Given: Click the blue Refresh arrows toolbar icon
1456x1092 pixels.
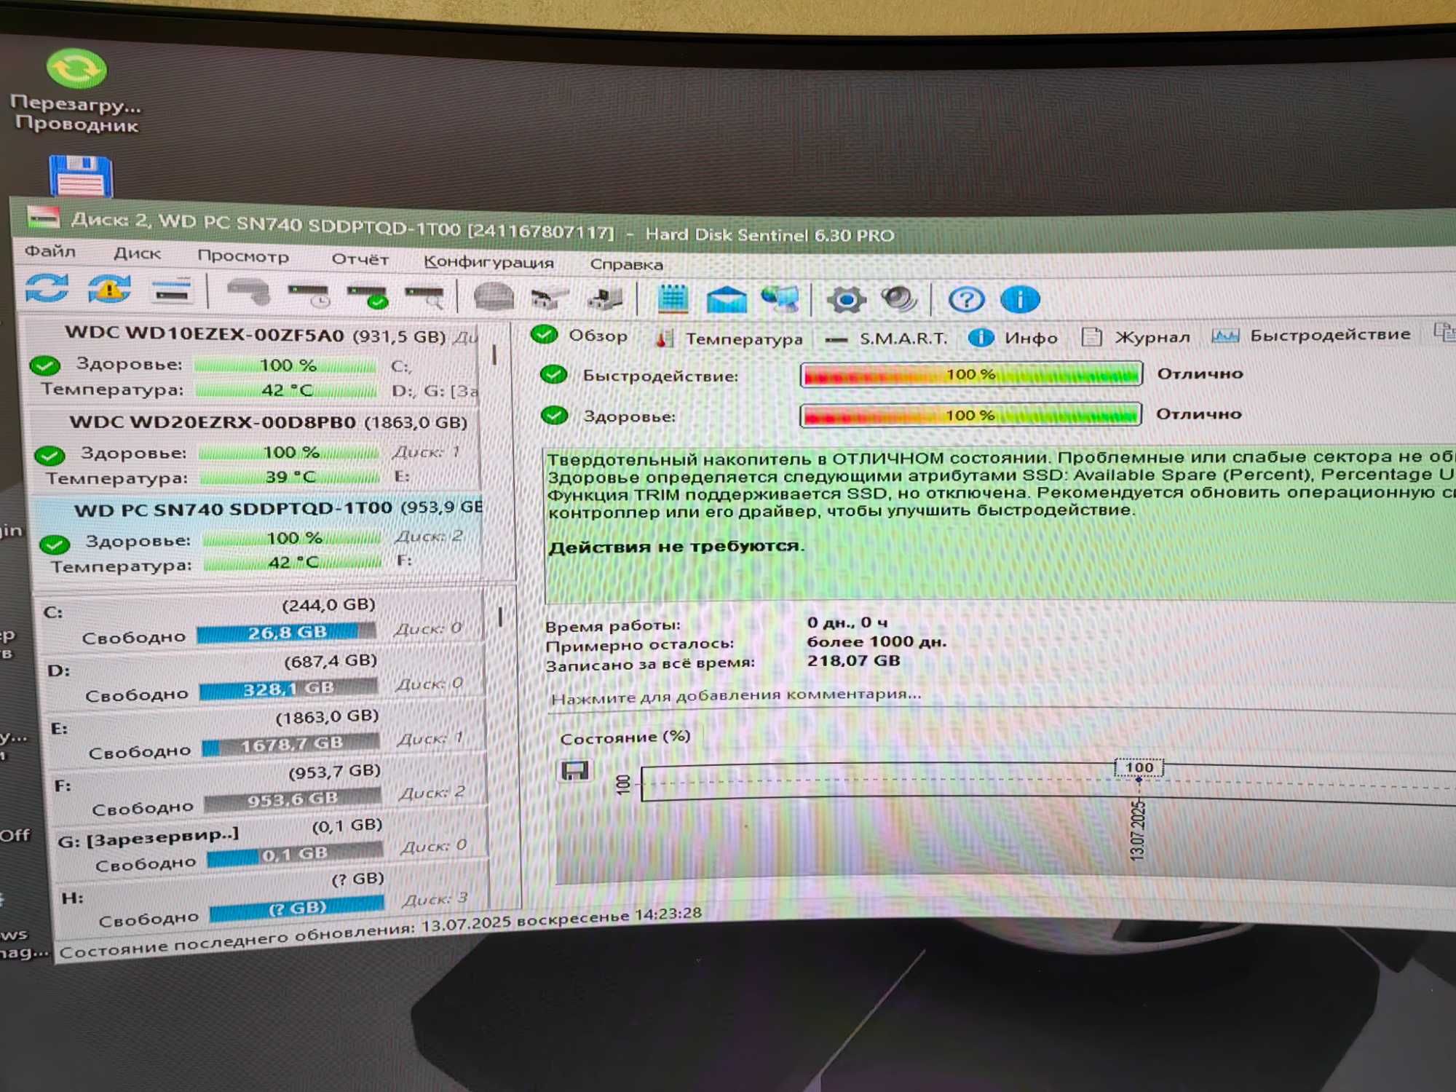Looking at the screenshot, I should click(x=47, y=288).
